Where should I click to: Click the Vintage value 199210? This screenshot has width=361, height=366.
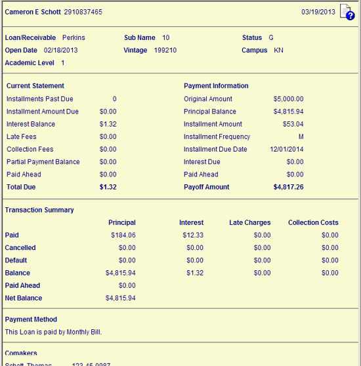click(165, 51)
